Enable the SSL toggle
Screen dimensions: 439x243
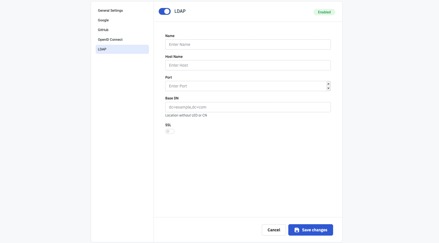170,131
